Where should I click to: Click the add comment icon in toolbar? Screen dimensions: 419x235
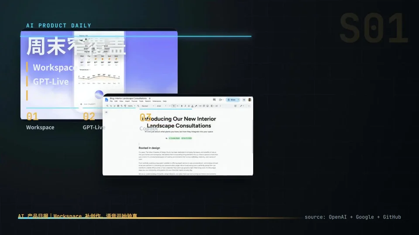coord(204,106)
